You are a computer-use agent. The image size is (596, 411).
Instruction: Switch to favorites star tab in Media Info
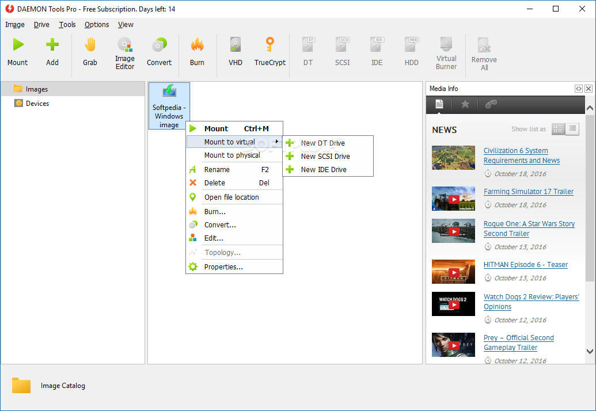(465, 104)
